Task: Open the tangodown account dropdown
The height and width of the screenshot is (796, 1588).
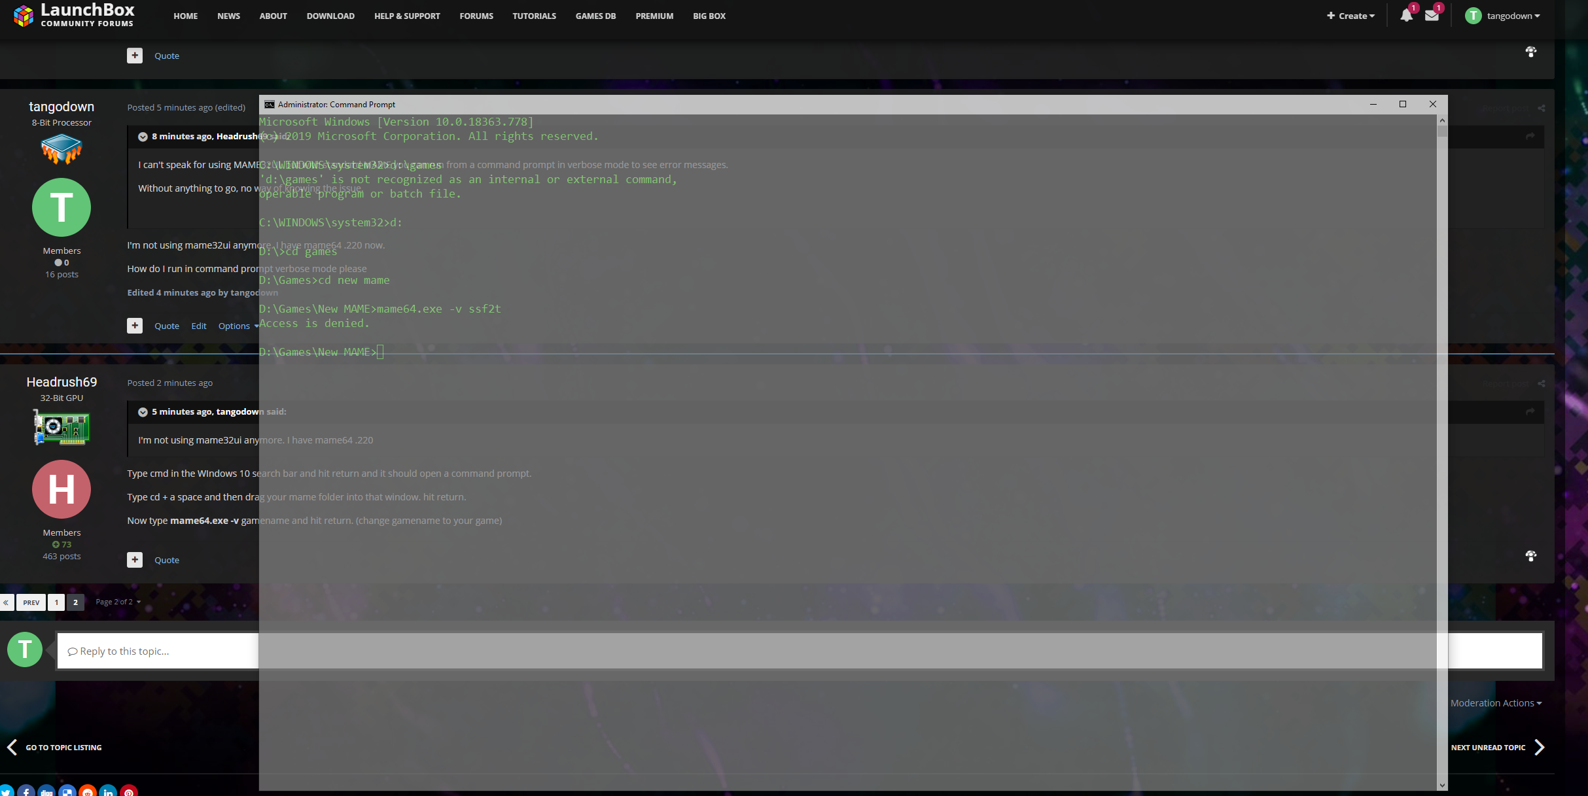Action: [x=1513, y=16]
